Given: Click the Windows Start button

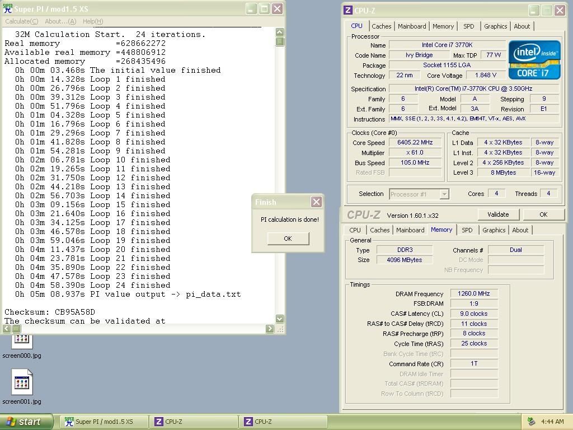Looking at the screenshot, I should pyautogui.click(x=27, y=422).
